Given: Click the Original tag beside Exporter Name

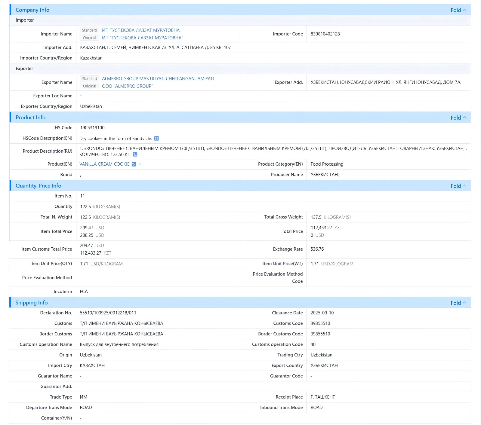Looking at the screenshot, I should click(89, 86).
